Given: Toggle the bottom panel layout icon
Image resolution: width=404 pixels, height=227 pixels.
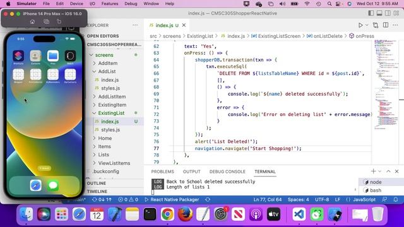Looking at the screenshot, I should point(379,13).
